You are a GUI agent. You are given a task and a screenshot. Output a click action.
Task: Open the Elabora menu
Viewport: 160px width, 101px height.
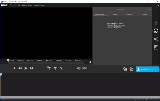pos(24,5)
